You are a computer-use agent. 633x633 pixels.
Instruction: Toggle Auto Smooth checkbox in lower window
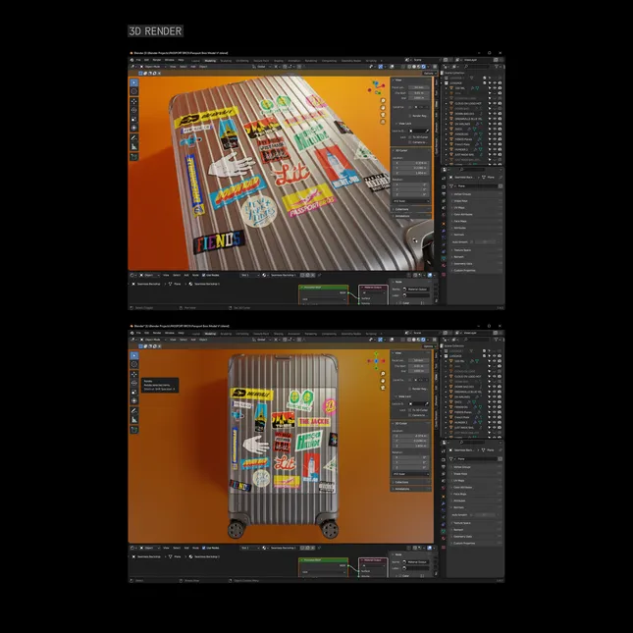coord(471,514)
